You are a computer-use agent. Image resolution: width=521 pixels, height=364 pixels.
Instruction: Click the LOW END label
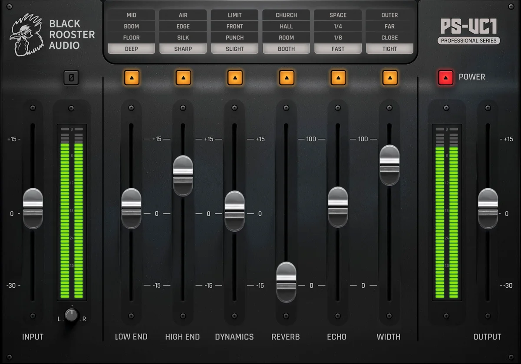[x=131, y=337]
